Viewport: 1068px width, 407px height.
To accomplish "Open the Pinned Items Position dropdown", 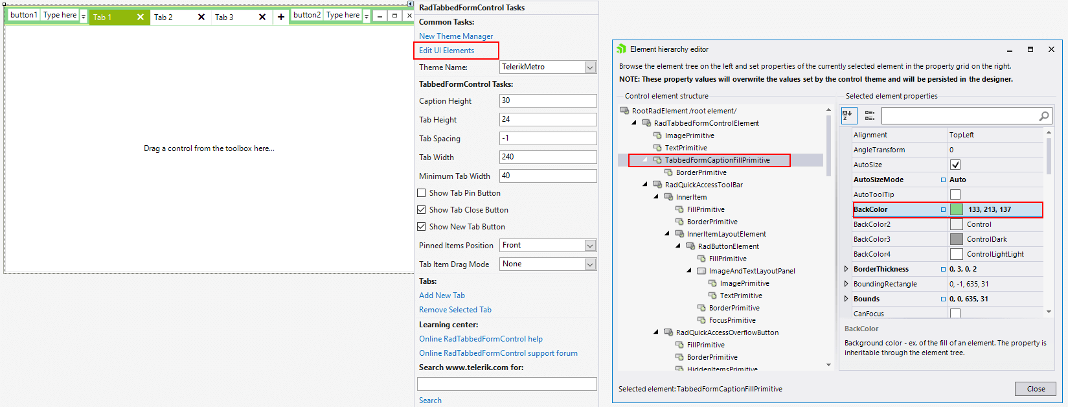I will point(590,246).
